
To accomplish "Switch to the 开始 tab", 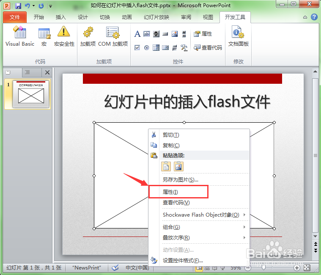I will 38,17.
